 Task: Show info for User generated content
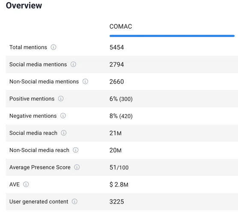[74, 202]
